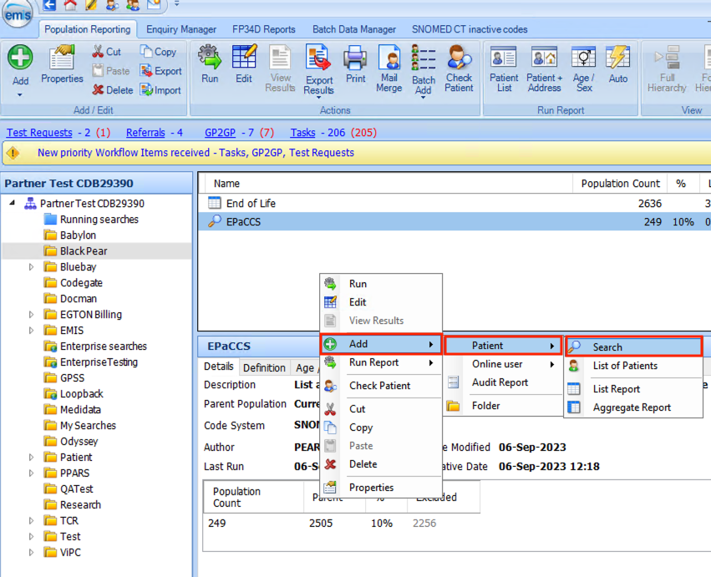Select Search in the Patient submenu
Image resolution: width=711 pixels, height=577 pixels.
click(634, 347)
